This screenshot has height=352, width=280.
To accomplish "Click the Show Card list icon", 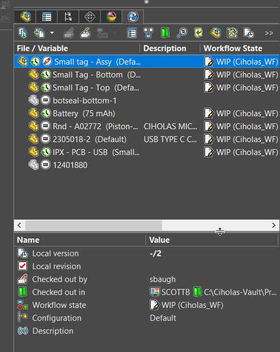I will click(x=132, y=33).
